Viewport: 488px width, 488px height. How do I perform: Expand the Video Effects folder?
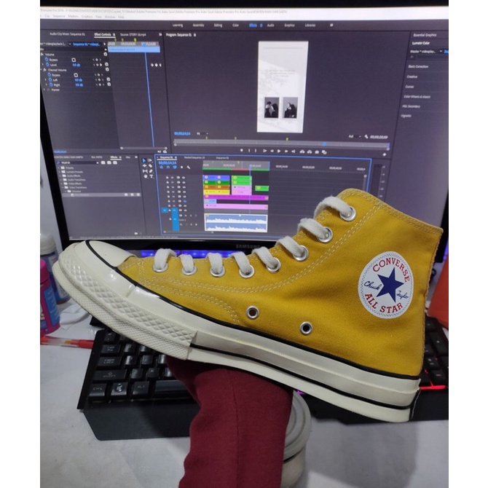coord(61,184)
